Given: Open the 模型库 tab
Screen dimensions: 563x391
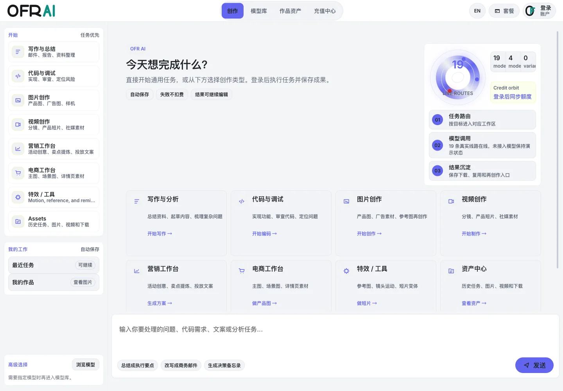Looking at the screenshot, I should (259, 11).
